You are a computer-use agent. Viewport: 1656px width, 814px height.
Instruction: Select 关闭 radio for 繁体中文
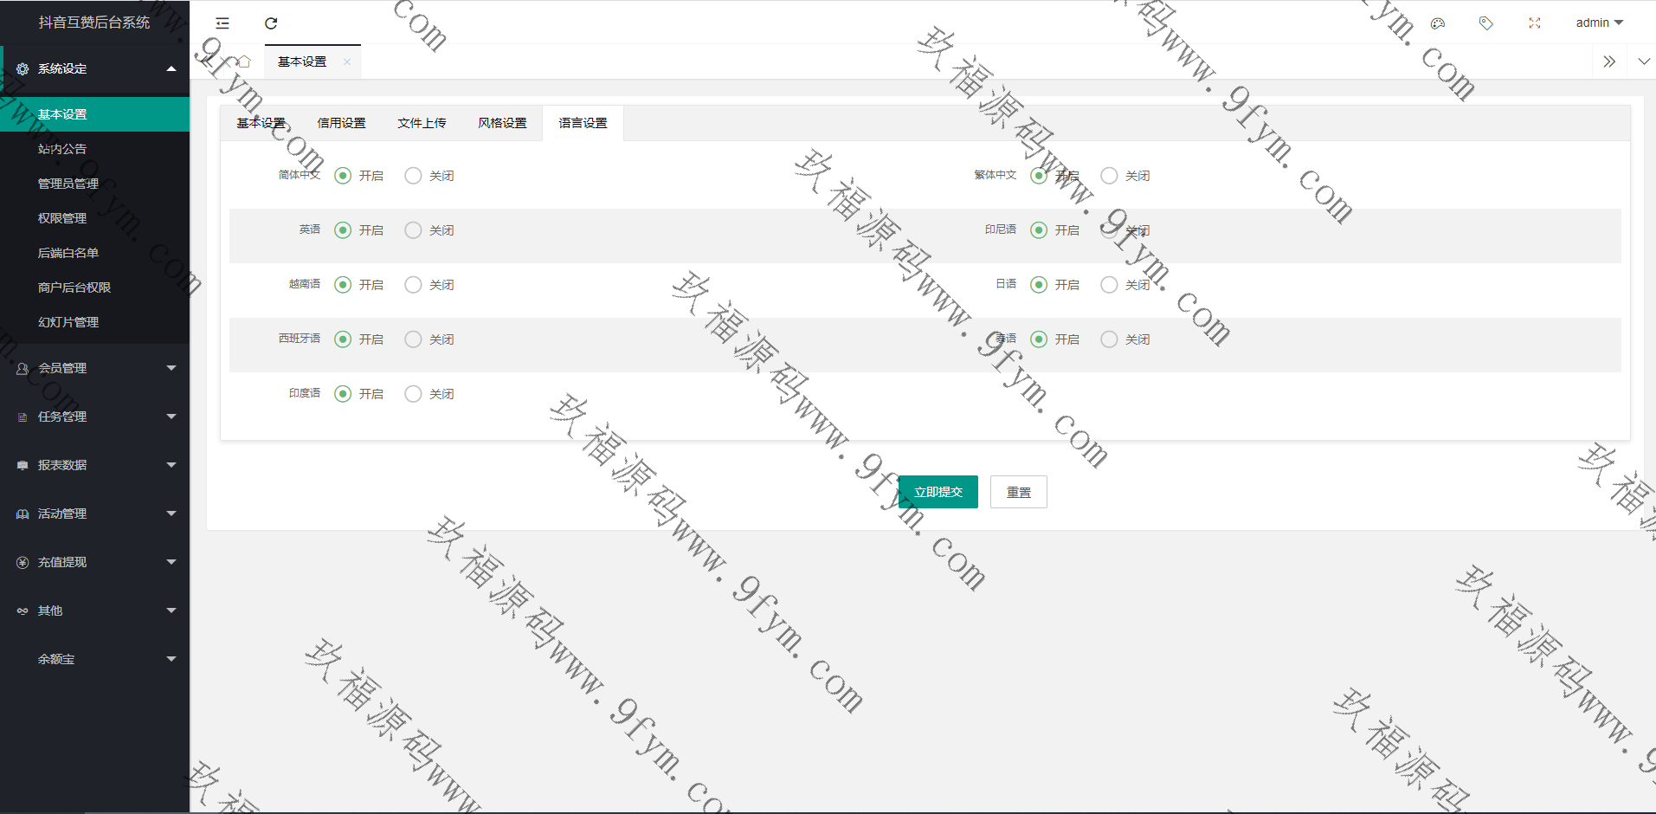1109,176
